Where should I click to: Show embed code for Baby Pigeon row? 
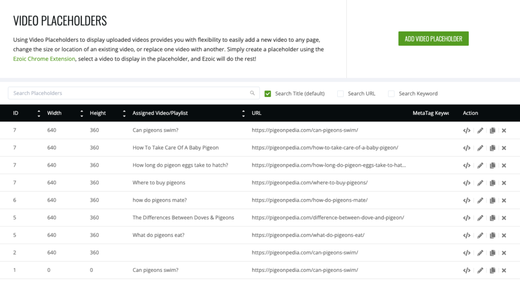tap(467, 148)
